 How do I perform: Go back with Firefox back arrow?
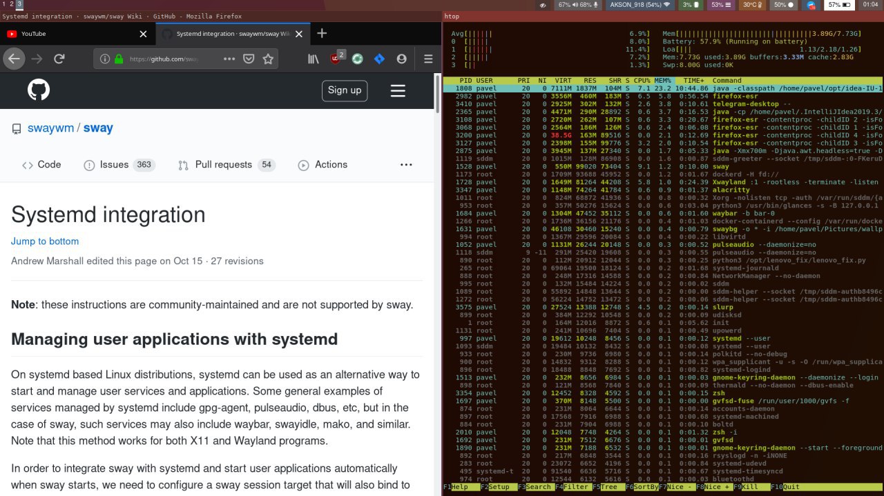(x=13, y=59)
